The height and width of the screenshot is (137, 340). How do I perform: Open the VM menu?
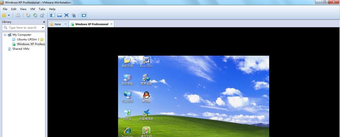(33, 9)
